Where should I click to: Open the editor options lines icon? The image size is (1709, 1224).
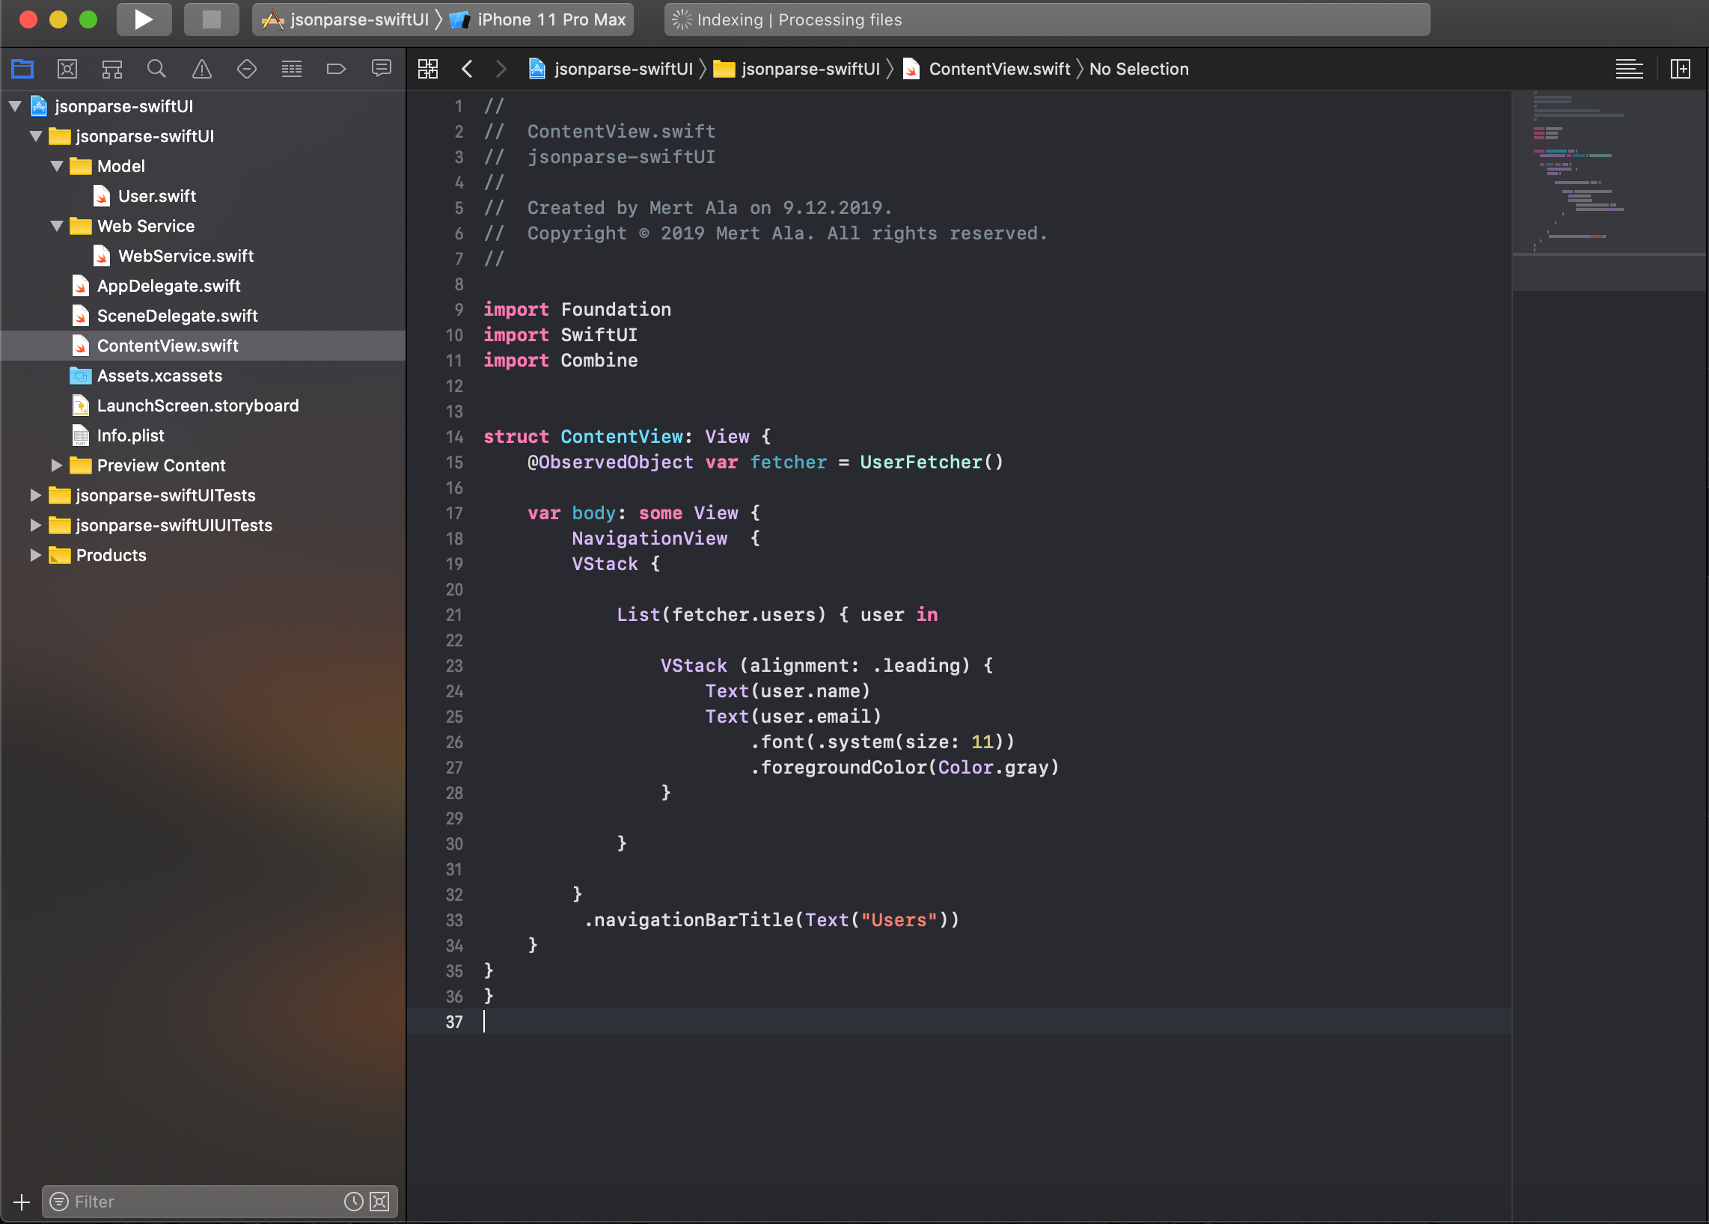point(1629,70)
